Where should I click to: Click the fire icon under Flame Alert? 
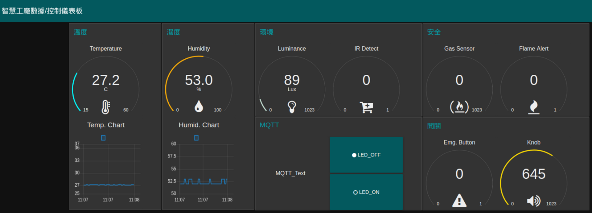534,107
